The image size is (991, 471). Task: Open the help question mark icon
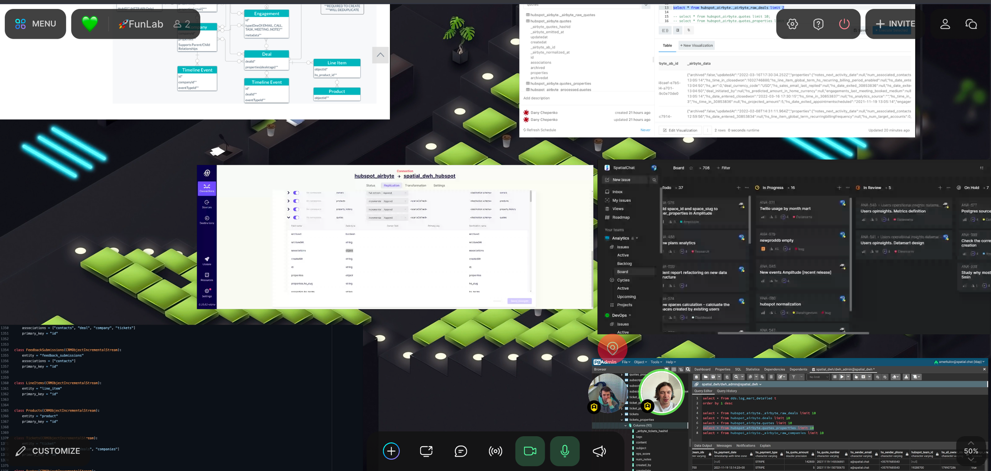tap(818, 24)
